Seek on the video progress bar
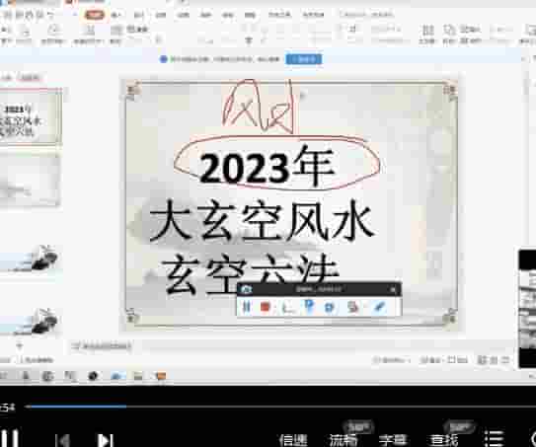Viewport: 536px width, 447px height. coord(280,407)
